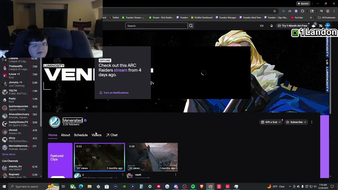338x190 pixels.
Task: Open Microsoft Edge from the taskbar
Action: 81,187
